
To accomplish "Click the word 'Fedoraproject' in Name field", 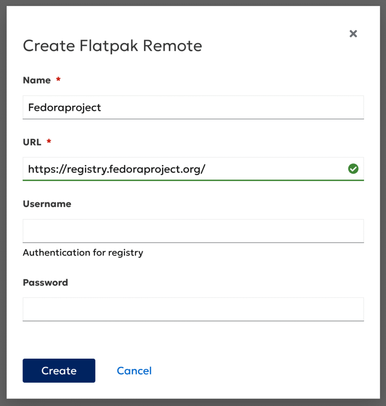I will tap(65, 108).
